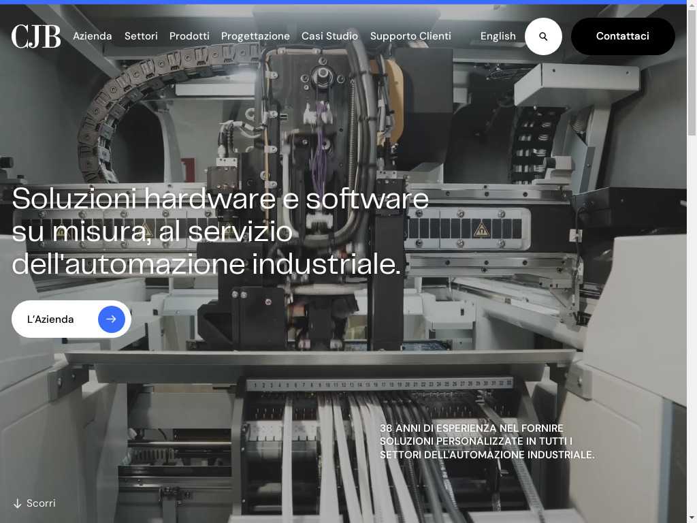
Task: Go to Progettazione section
Action: [x=255, y=37]
